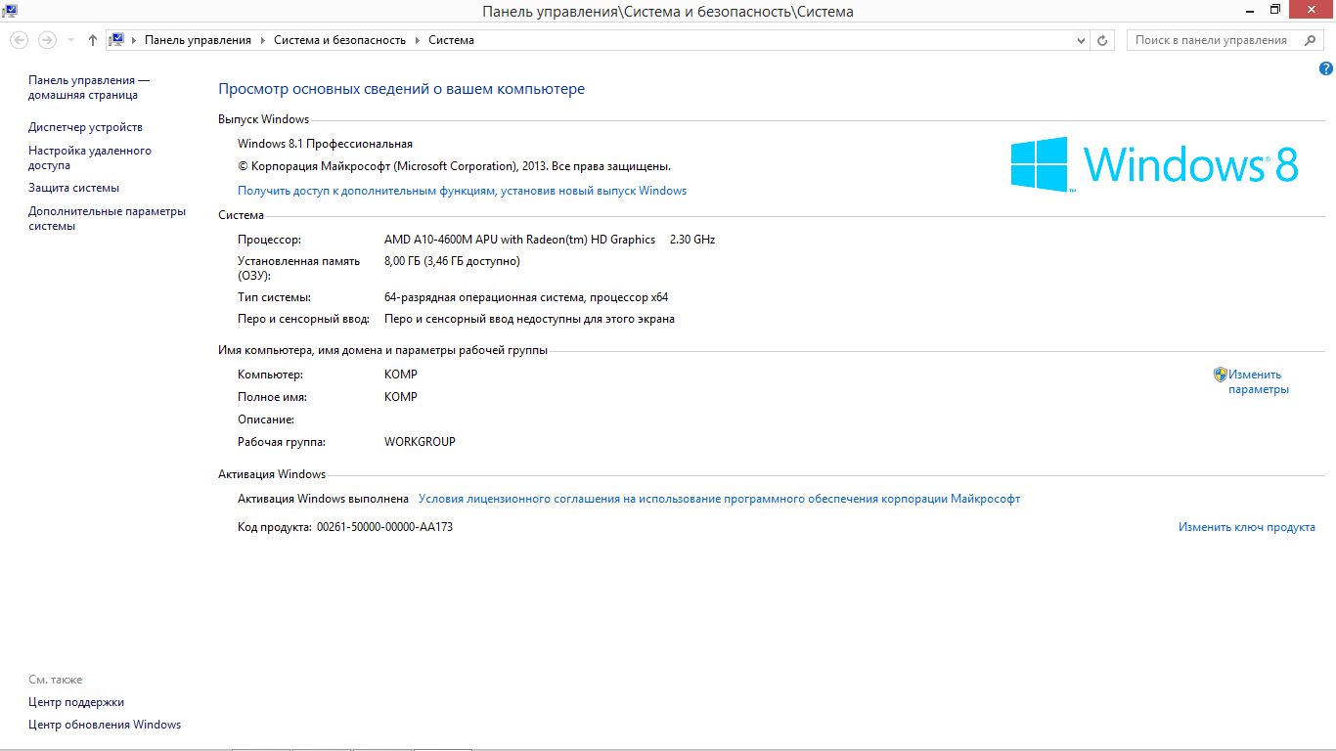The height and width of the screenshot is (751, 1336).
Task: Minimize the System window
Action: pyautogui.click(x=1251, y=10)
